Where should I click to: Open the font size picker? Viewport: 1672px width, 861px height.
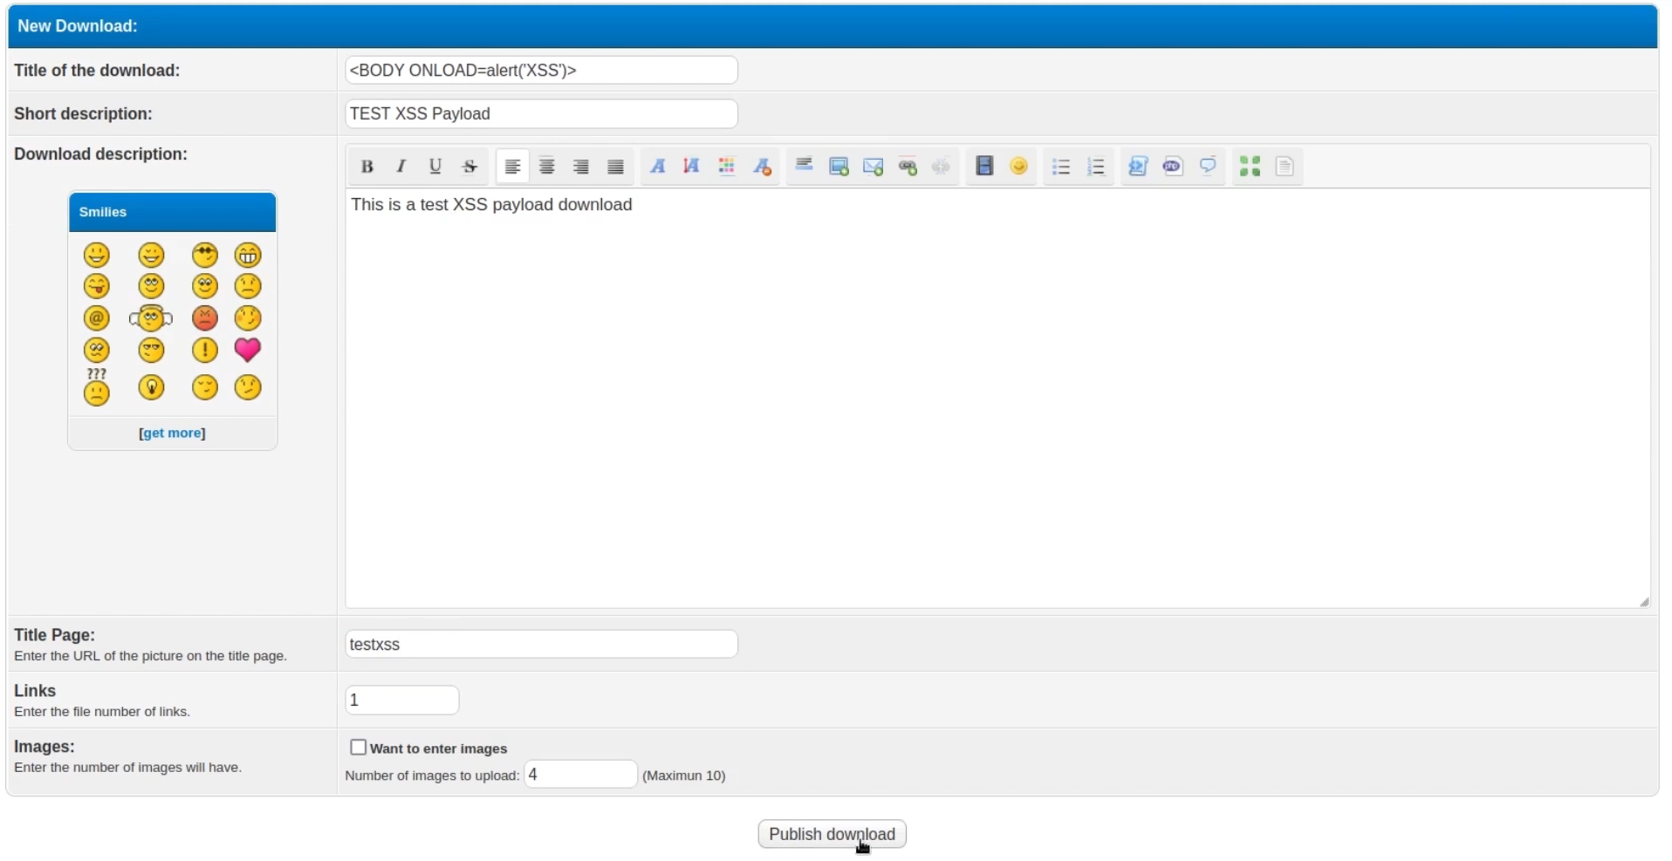point(692,167)
